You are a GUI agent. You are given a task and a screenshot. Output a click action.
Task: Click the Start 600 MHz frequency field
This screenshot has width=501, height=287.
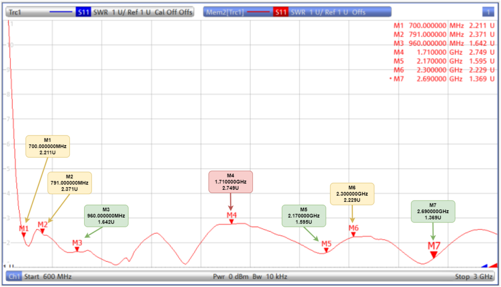coord(48,277)
